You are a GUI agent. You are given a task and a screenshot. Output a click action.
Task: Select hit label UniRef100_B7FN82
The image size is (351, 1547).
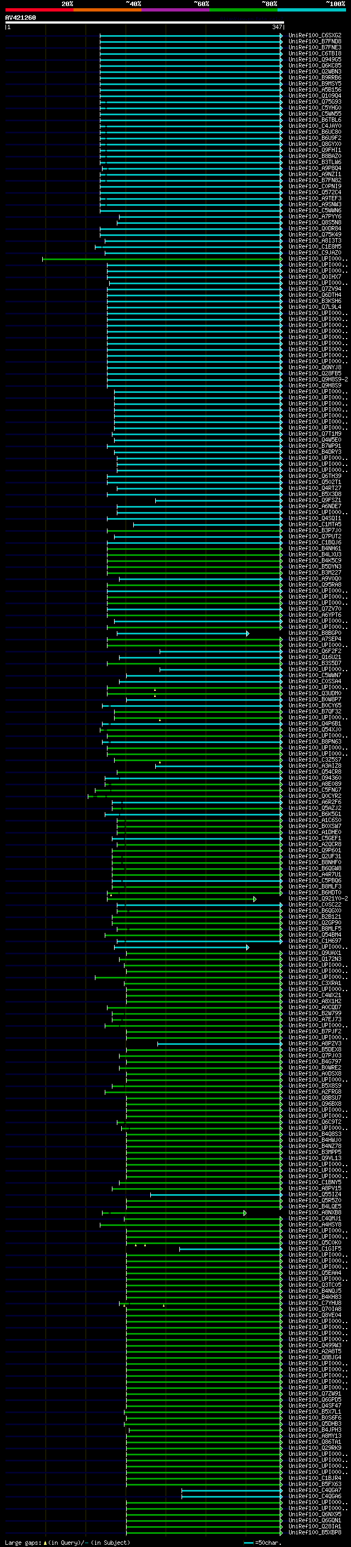coord(314,180)
